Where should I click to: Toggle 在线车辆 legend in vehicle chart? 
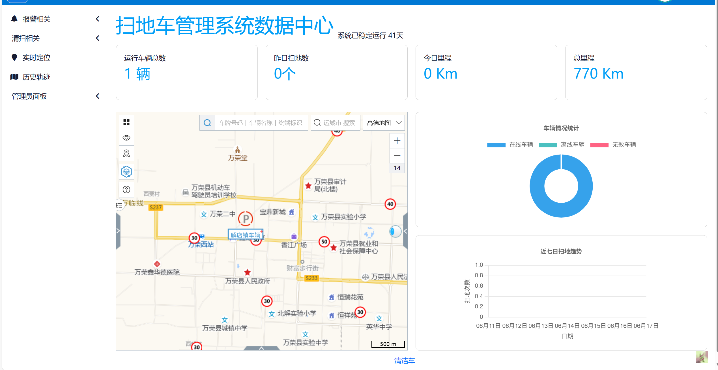[510, 145]
